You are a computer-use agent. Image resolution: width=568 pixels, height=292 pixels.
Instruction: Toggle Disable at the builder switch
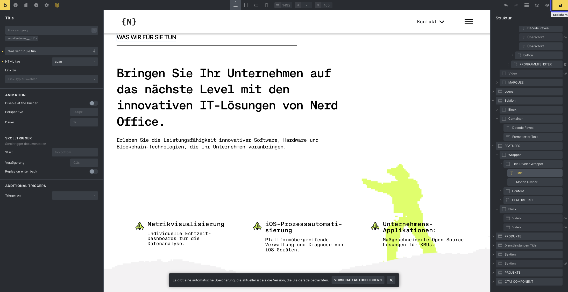click(x=94, y=103)
